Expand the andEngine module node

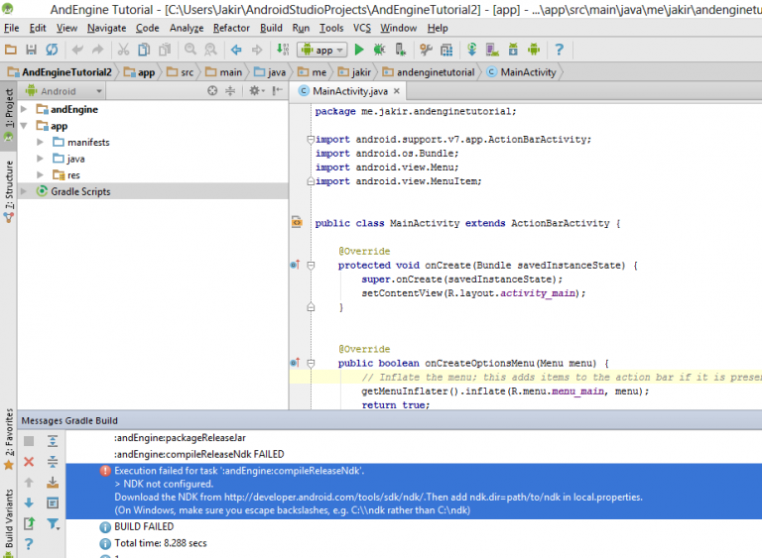(x=26, y=110)
